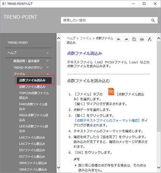Select ヘルプ in the sidebar
This screenshot has height=173, width=161.
pyautogui.click(x=12, y=53)
